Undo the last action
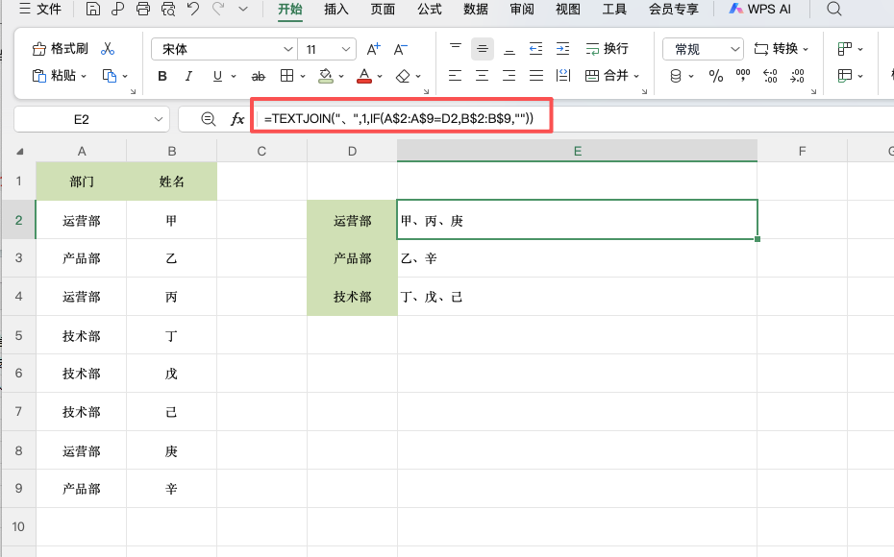Viewport: 894px width, 557px height. (192, 9)
